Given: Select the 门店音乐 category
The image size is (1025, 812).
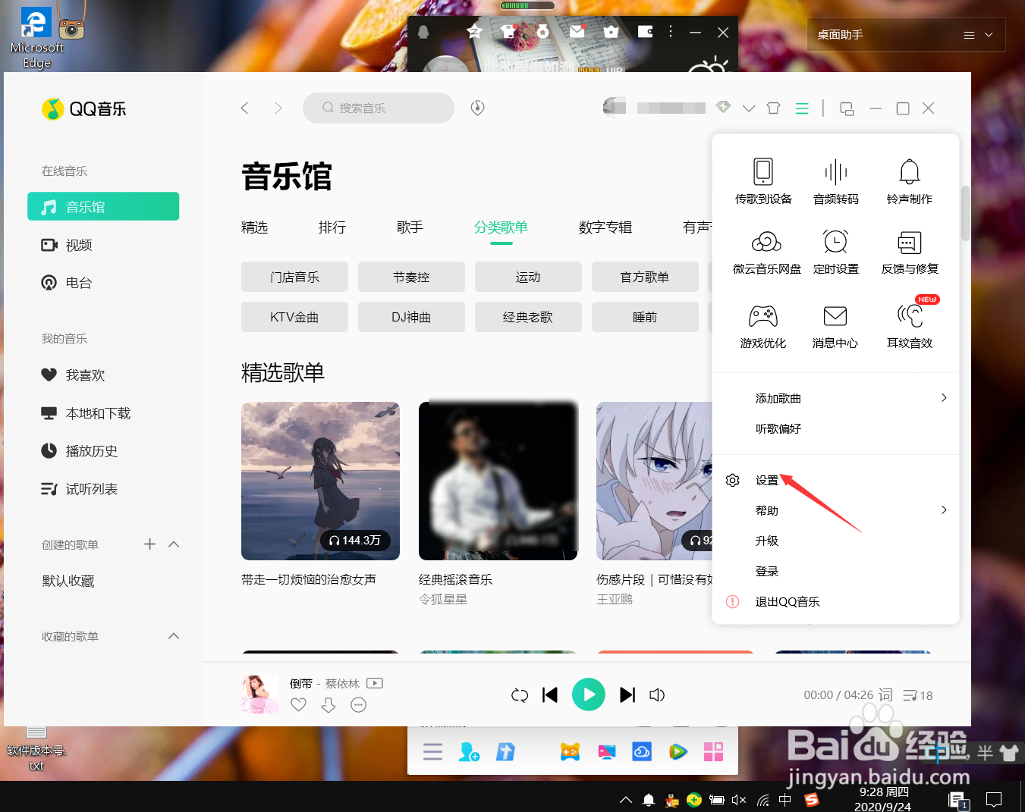Looking at the screenshot, I should (x=294, y=277).
